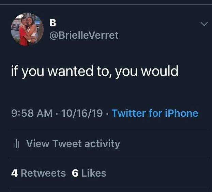Click the tweet text "if you wanted to, you would"
This screenshot has width=212, height=192.
coord(95,71)
